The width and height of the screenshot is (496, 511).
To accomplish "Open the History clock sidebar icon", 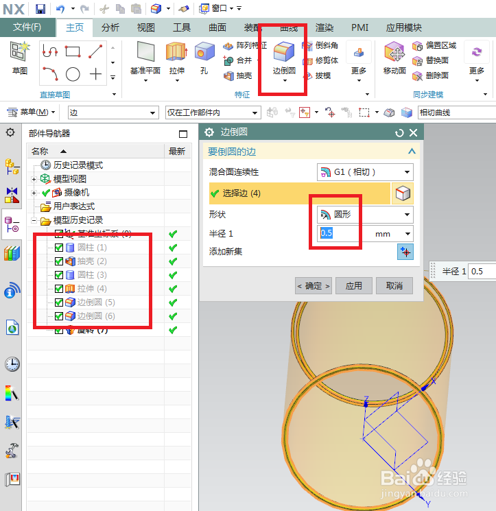I will pyautogui.click(x=12, y=364).
